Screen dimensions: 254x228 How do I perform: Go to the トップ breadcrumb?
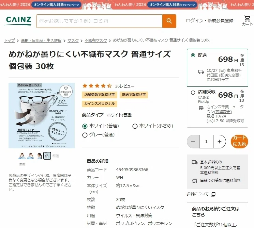pos(9,40)
